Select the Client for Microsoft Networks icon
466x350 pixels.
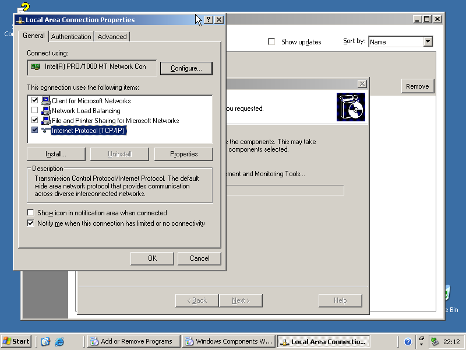pos(46,101)
